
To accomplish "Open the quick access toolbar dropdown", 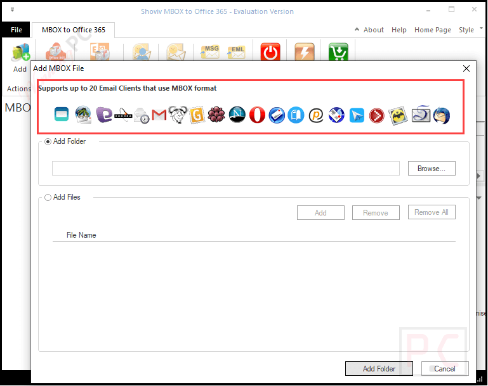I will [x=13, y=10].
